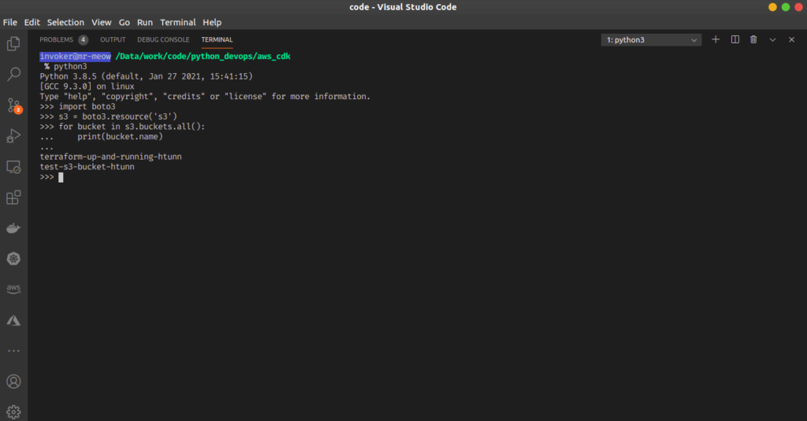Screen dimensions: 807x421
Task: Click the Python 3.8.5 version line
Action: (x=146, y=76)
